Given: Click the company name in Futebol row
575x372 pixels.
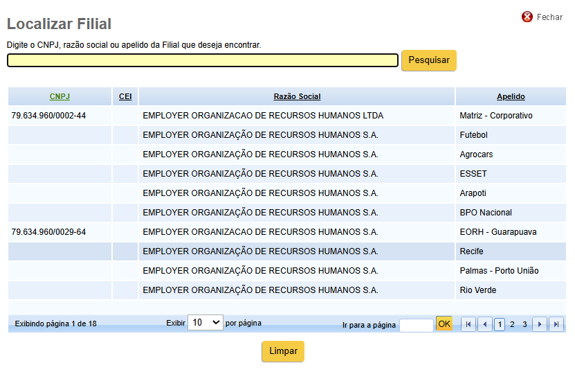Looking at the screenshot, I should point(260,135).
